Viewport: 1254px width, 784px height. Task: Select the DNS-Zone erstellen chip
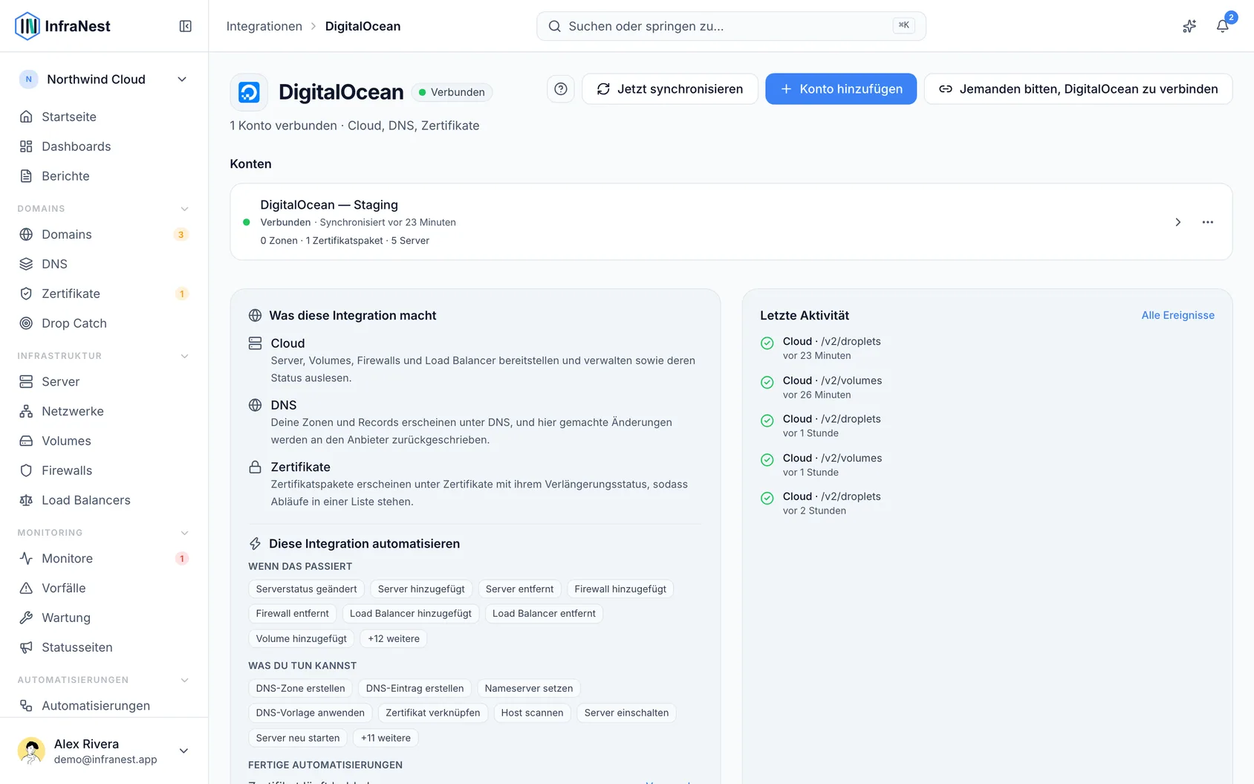[x=301, y=688]
